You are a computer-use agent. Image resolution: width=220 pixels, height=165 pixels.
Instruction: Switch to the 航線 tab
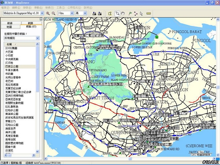click(11, 23)
